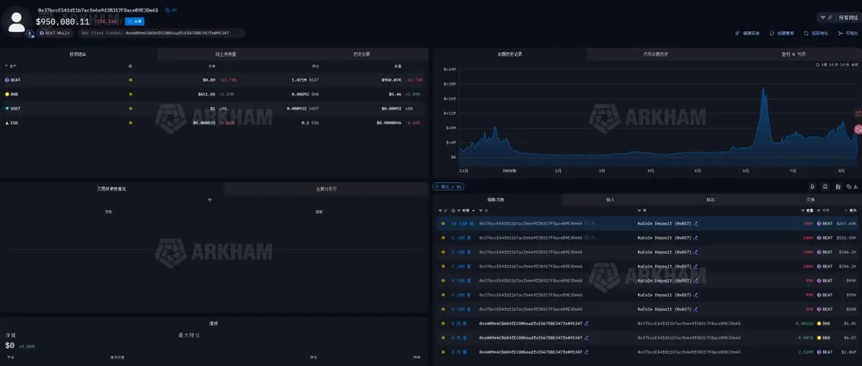Switch to the 转入 inflow tab

pos(611,200)
